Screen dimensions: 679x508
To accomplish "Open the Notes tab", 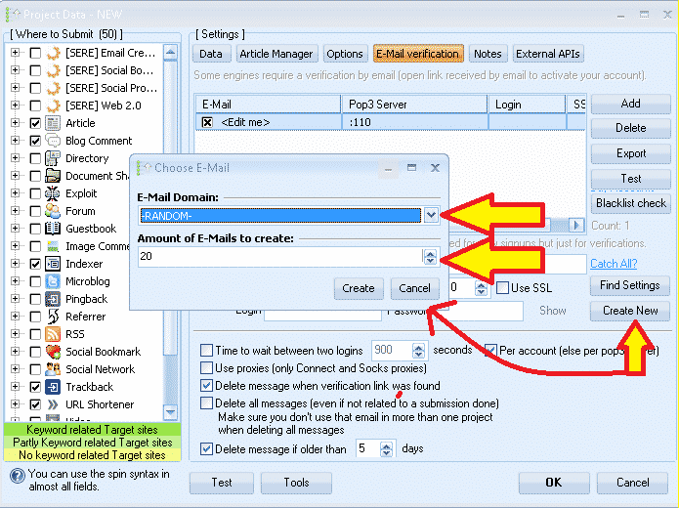I will [x=488, y=54].
